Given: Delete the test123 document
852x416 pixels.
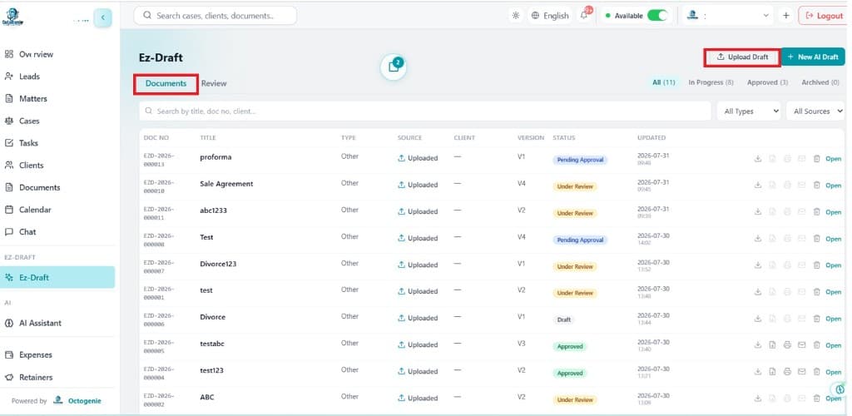Looking at the screenshot, I should (x=816, y=371).
